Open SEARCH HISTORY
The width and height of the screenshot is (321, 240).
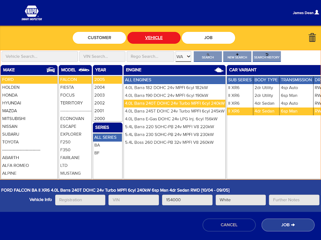(267, 56)
